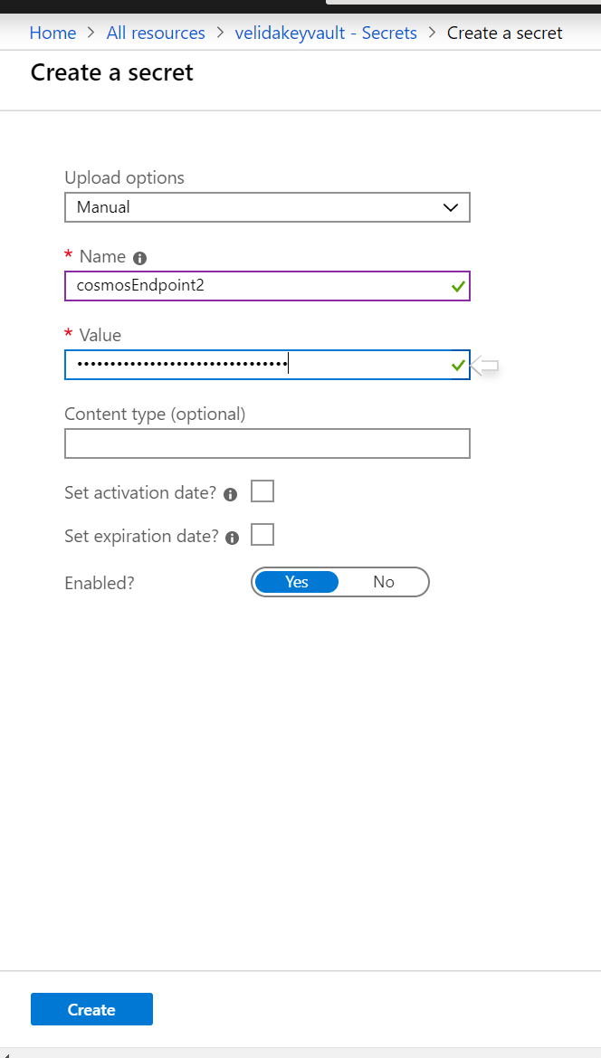The width and height of the screenshot is (601, 1058).
Task: Click the expiration date info icon
Action: pyautogui.click(x=233, y=538)
